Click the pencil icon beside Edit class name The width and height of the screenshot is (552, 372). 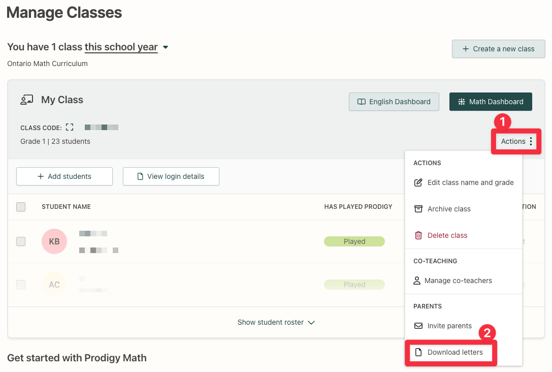pyautogui.click(x=418, y=182)
